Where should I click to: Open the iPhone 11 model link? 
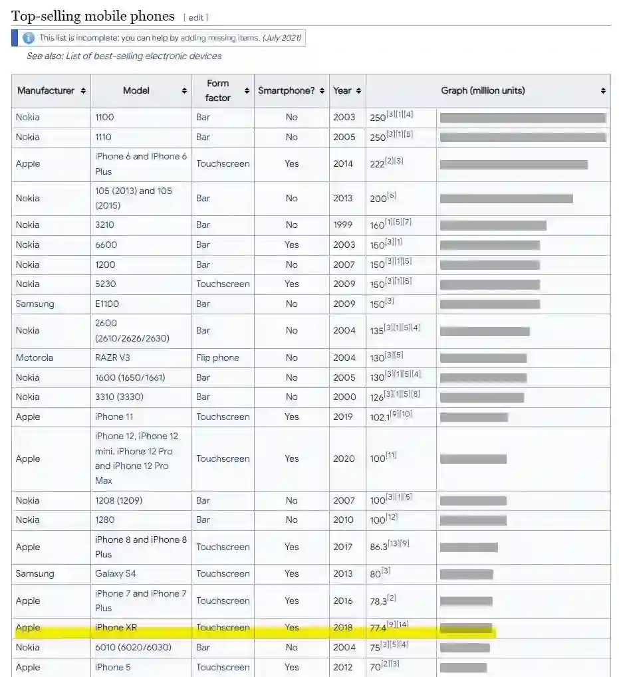pos(114,417)
